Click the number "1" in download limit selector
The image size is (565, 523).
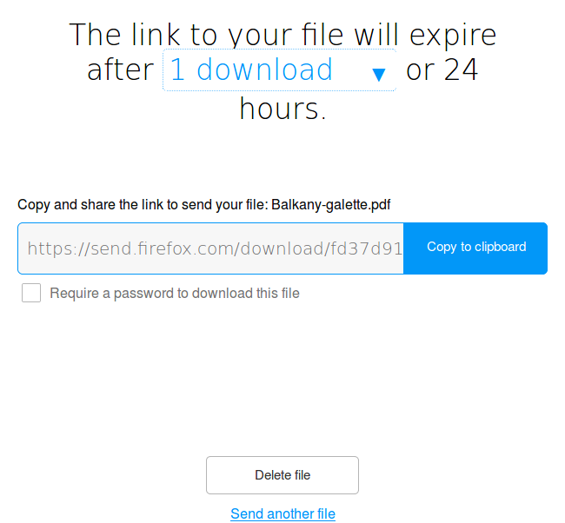178,70
